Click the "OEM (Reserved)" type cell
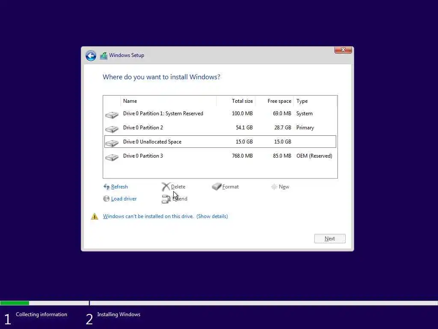 point(314,156)
